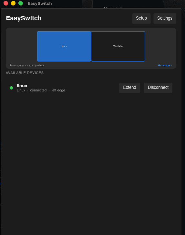This screenshot has width=185, height=235.
Task: Click the Arrange link
Action: tap(165, 65)
